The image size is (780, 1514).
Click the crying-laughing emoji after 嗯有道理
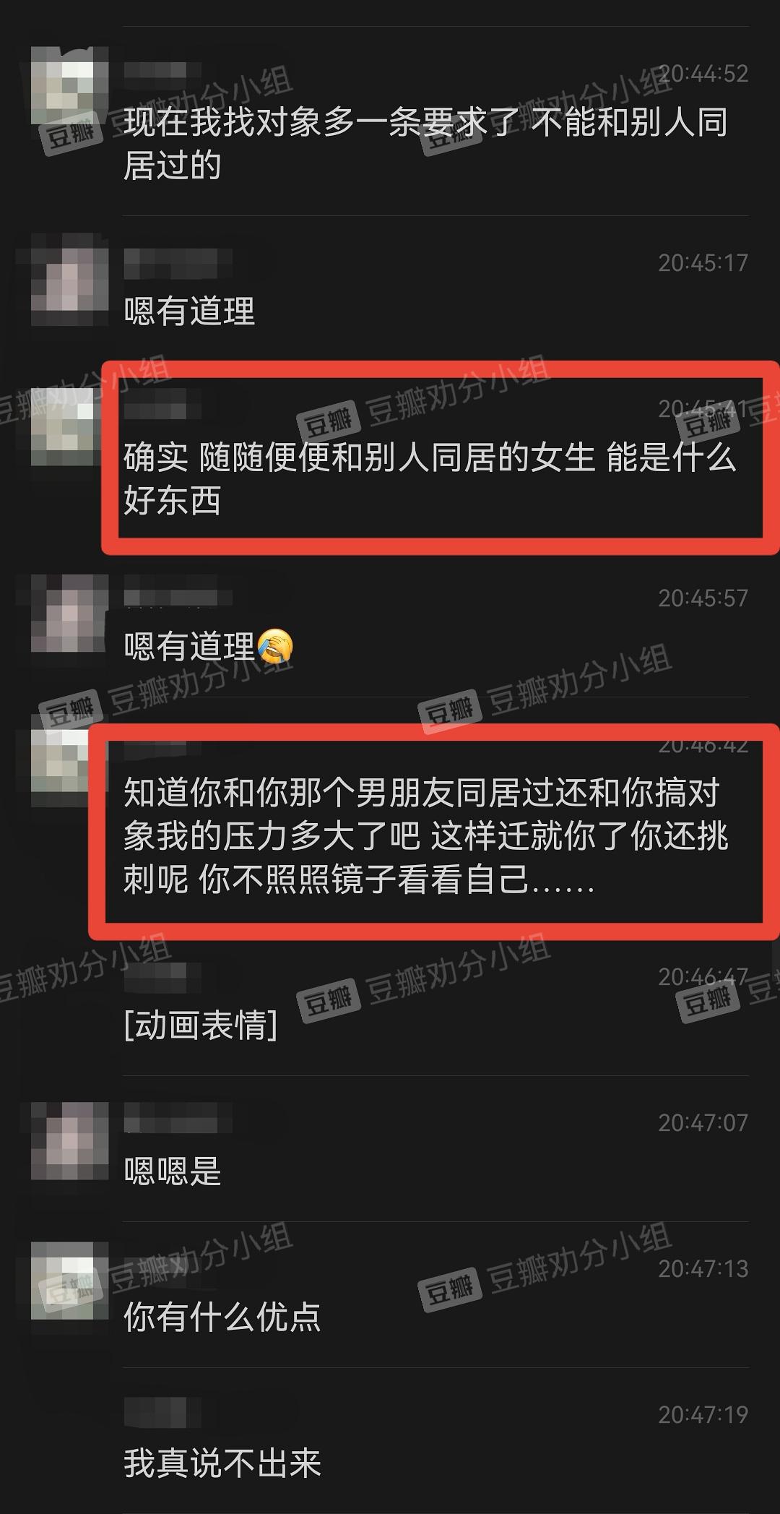click(275, 645)
